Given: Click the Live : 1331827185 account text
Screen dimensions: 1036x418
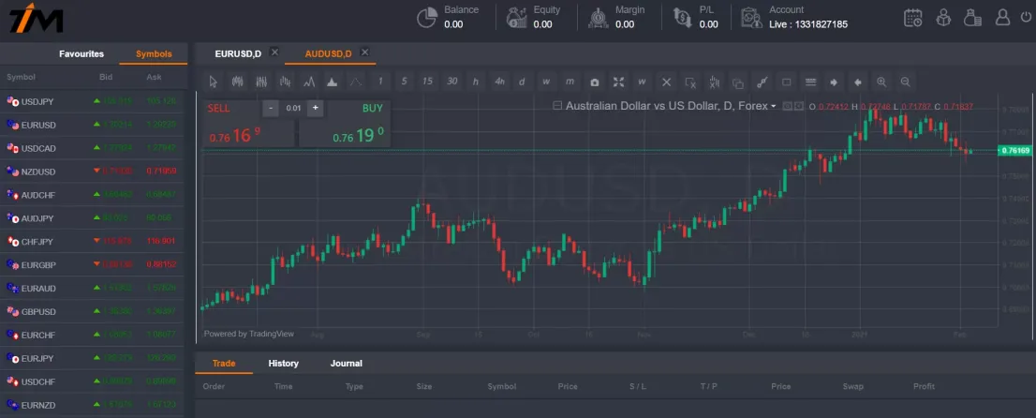Looking at the screenshot, I should point(808,24).
